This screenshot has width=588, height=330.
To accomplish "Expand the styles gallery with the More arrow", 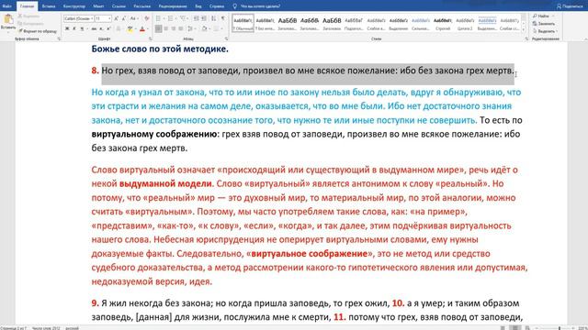I will 524,29.
